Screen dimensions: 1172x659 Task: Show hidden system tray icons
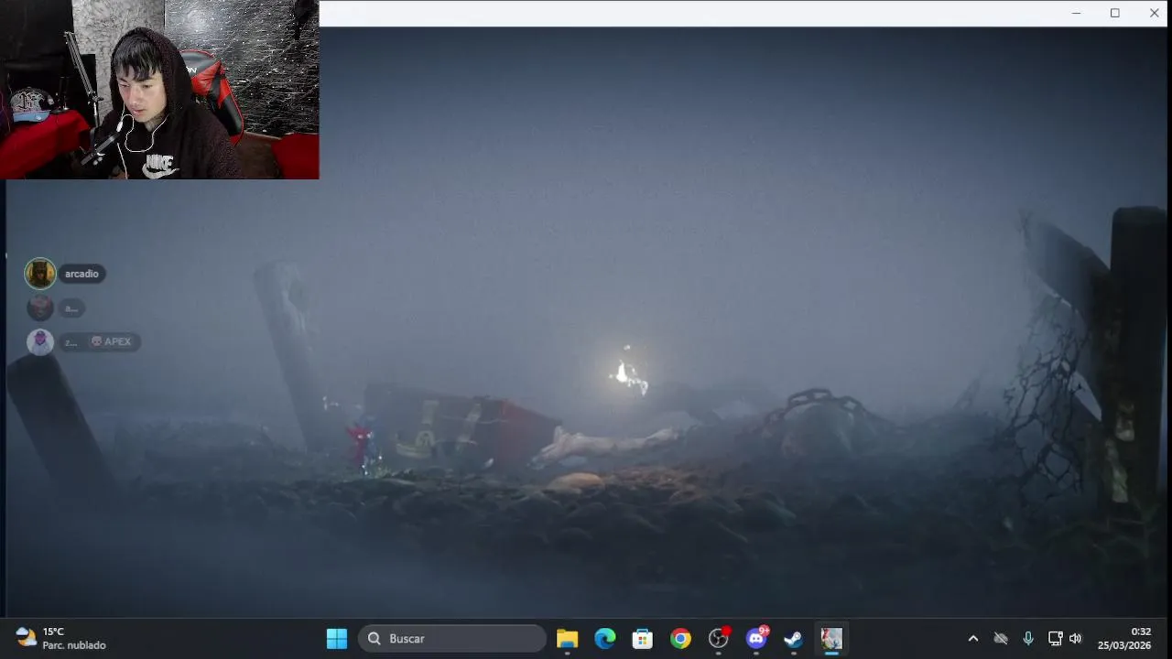pyautogui.click(x=973, y=638)
